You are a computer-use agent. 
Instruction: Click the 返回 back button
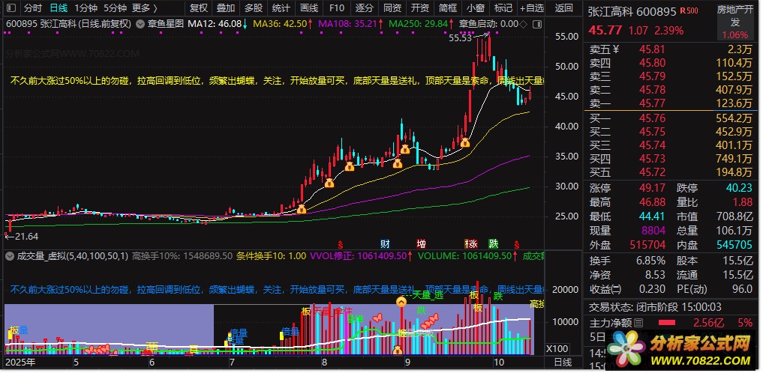coord(563,8)
